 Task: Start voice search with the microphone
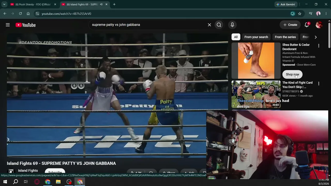232,25
